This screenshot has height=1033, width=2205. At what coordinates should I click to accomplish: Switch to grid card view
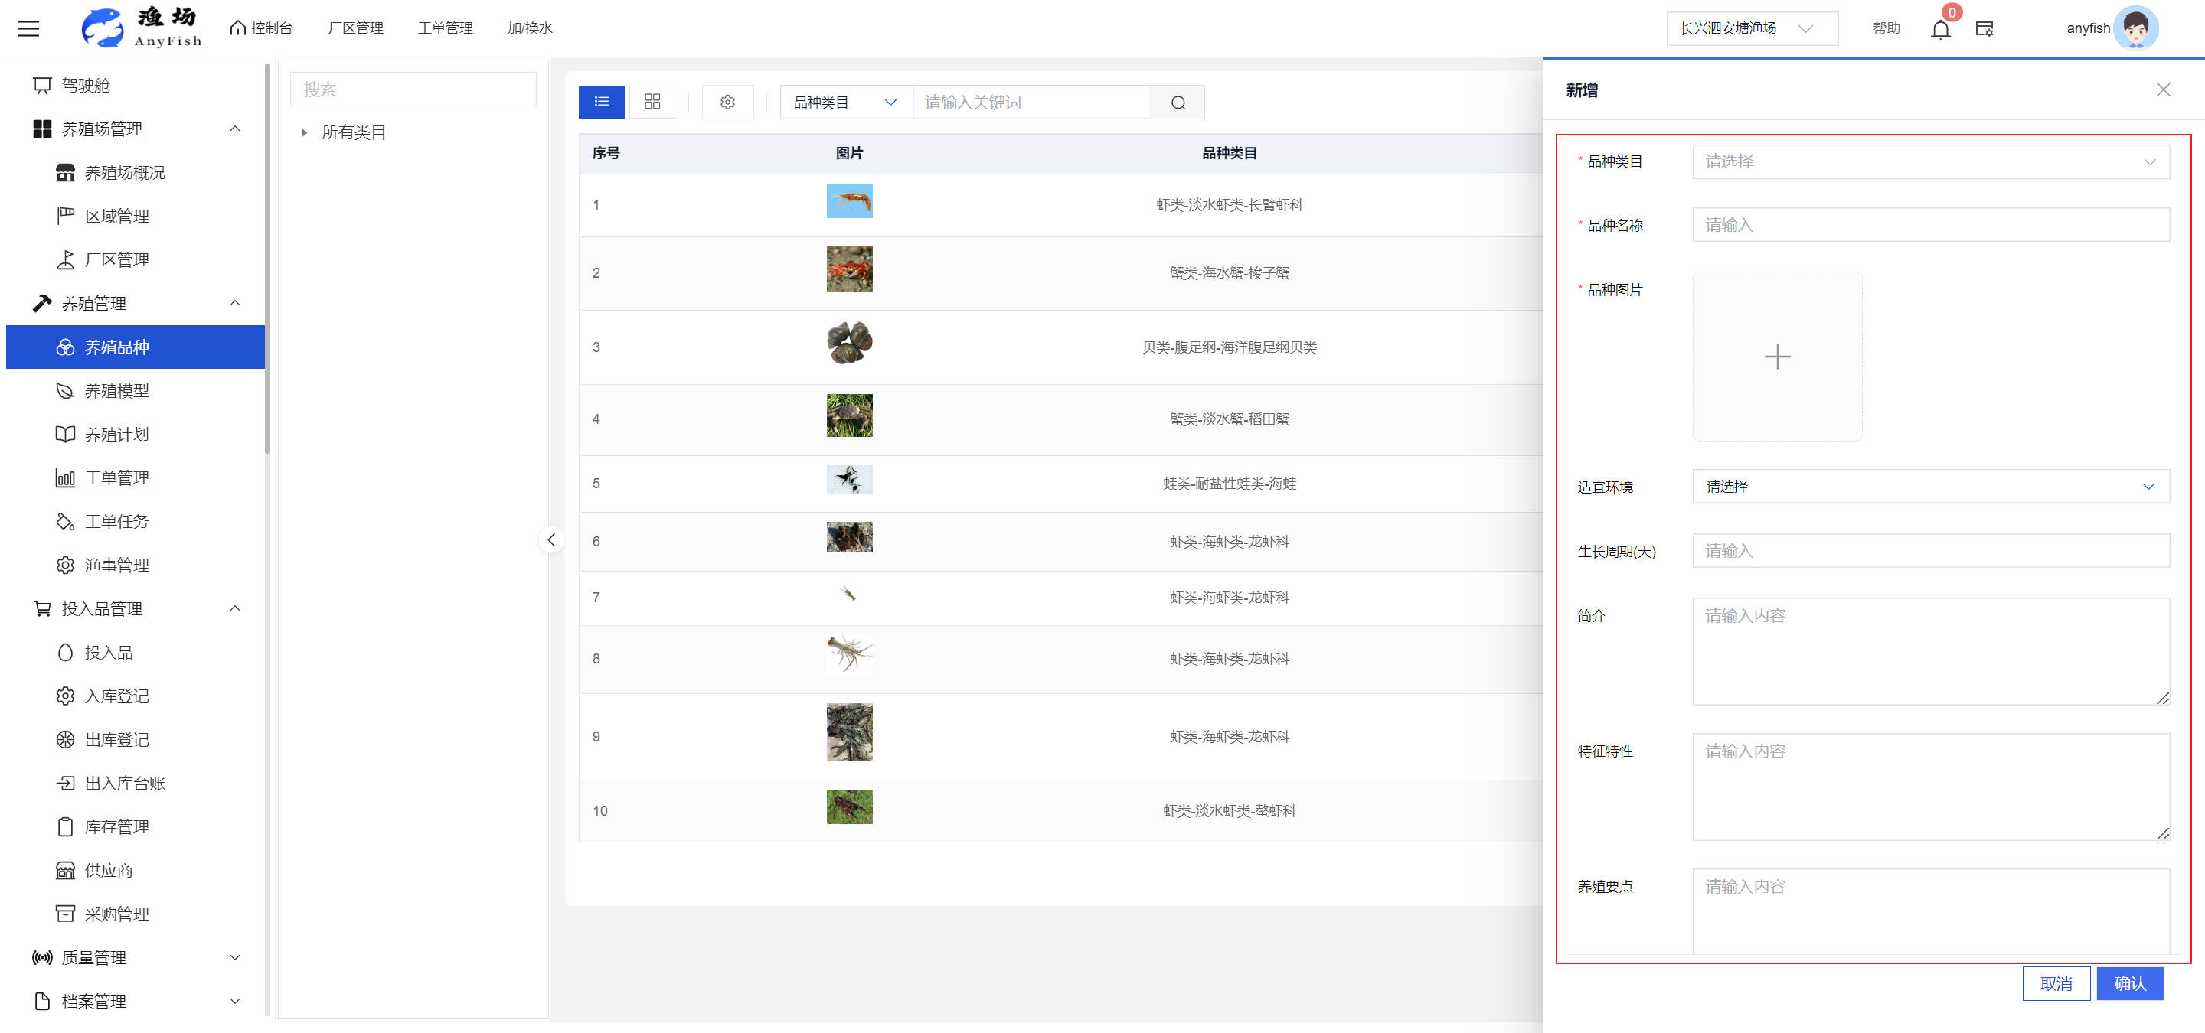click(x=652, y=102)
